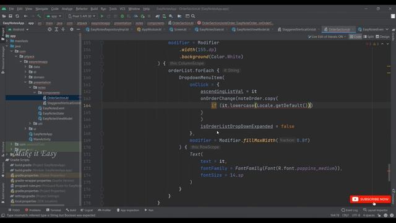This screenshot has width=396, height=223.
Task: Open the Problems tool window
Action: 33,210
